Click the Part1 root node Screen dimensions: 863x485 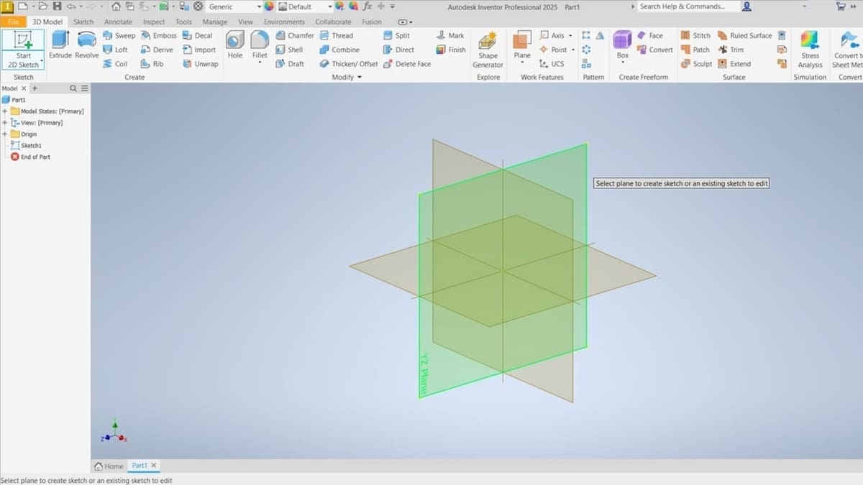(14, 100)
